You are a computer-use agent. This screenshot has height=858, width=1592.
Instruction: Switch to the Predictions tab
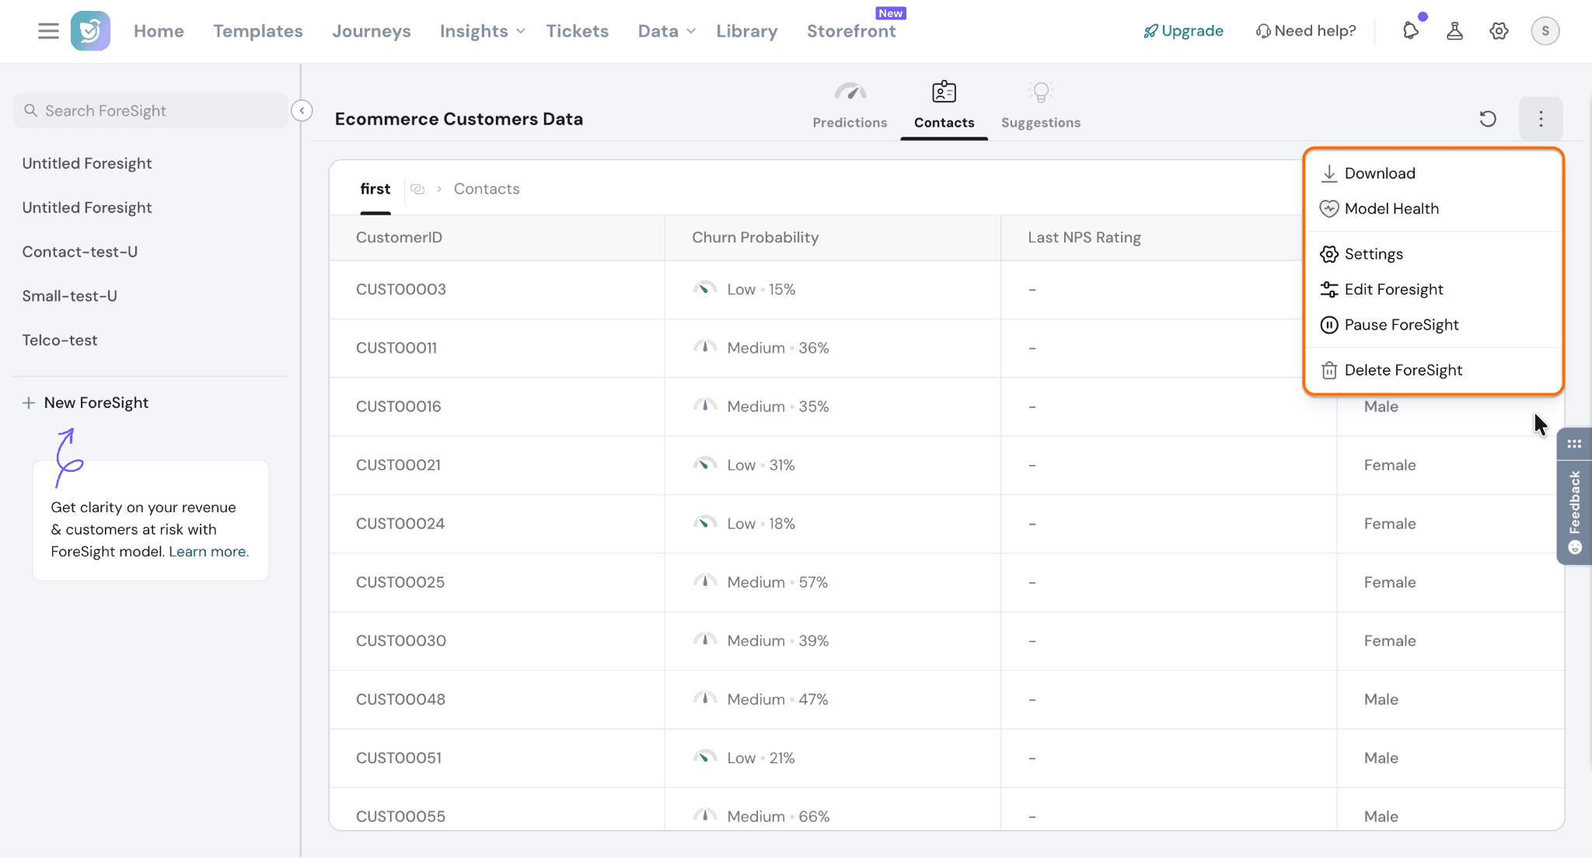point(850,106)
